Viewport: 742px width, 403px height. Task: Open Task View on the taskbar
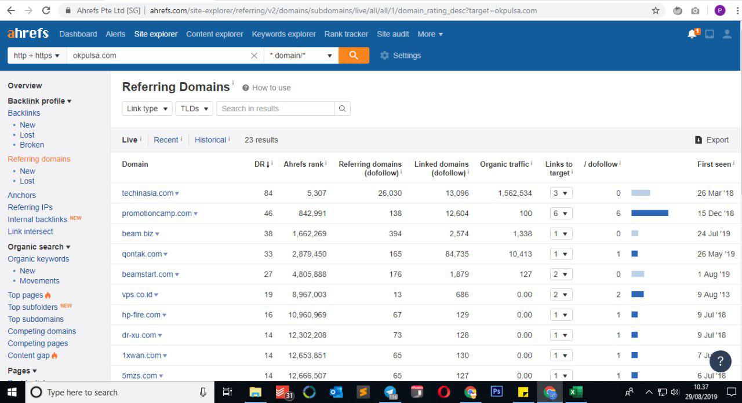pos(228,392)
